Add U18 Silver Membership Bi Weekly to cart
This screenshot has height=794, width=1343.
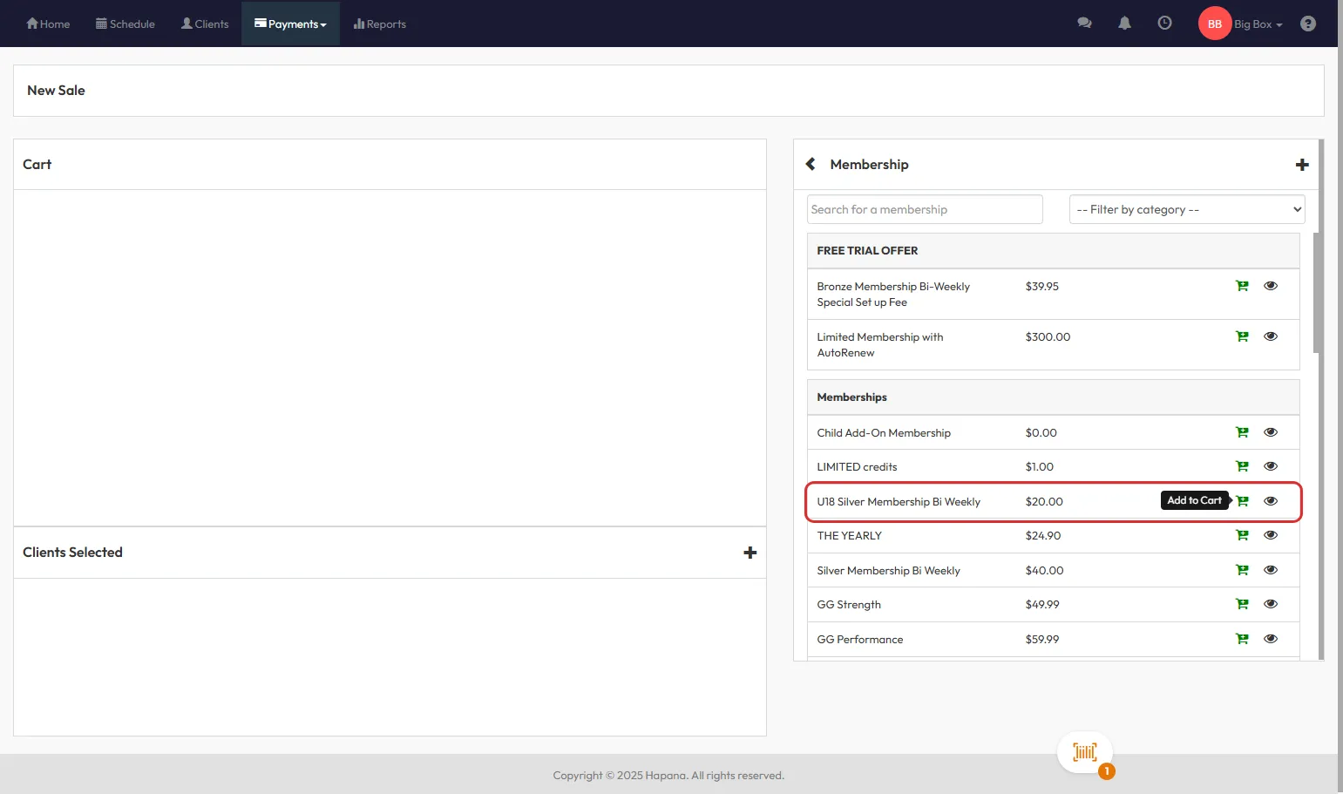(x=1242, y=501)
